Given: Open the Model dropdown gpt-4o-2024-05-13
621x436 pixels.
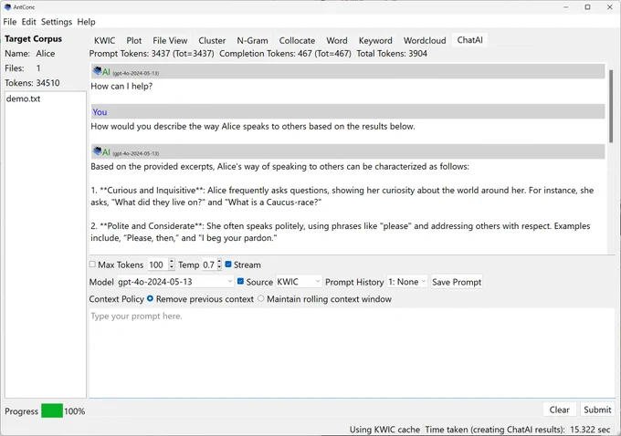Looking at the screenshot, I should (175, 282).
